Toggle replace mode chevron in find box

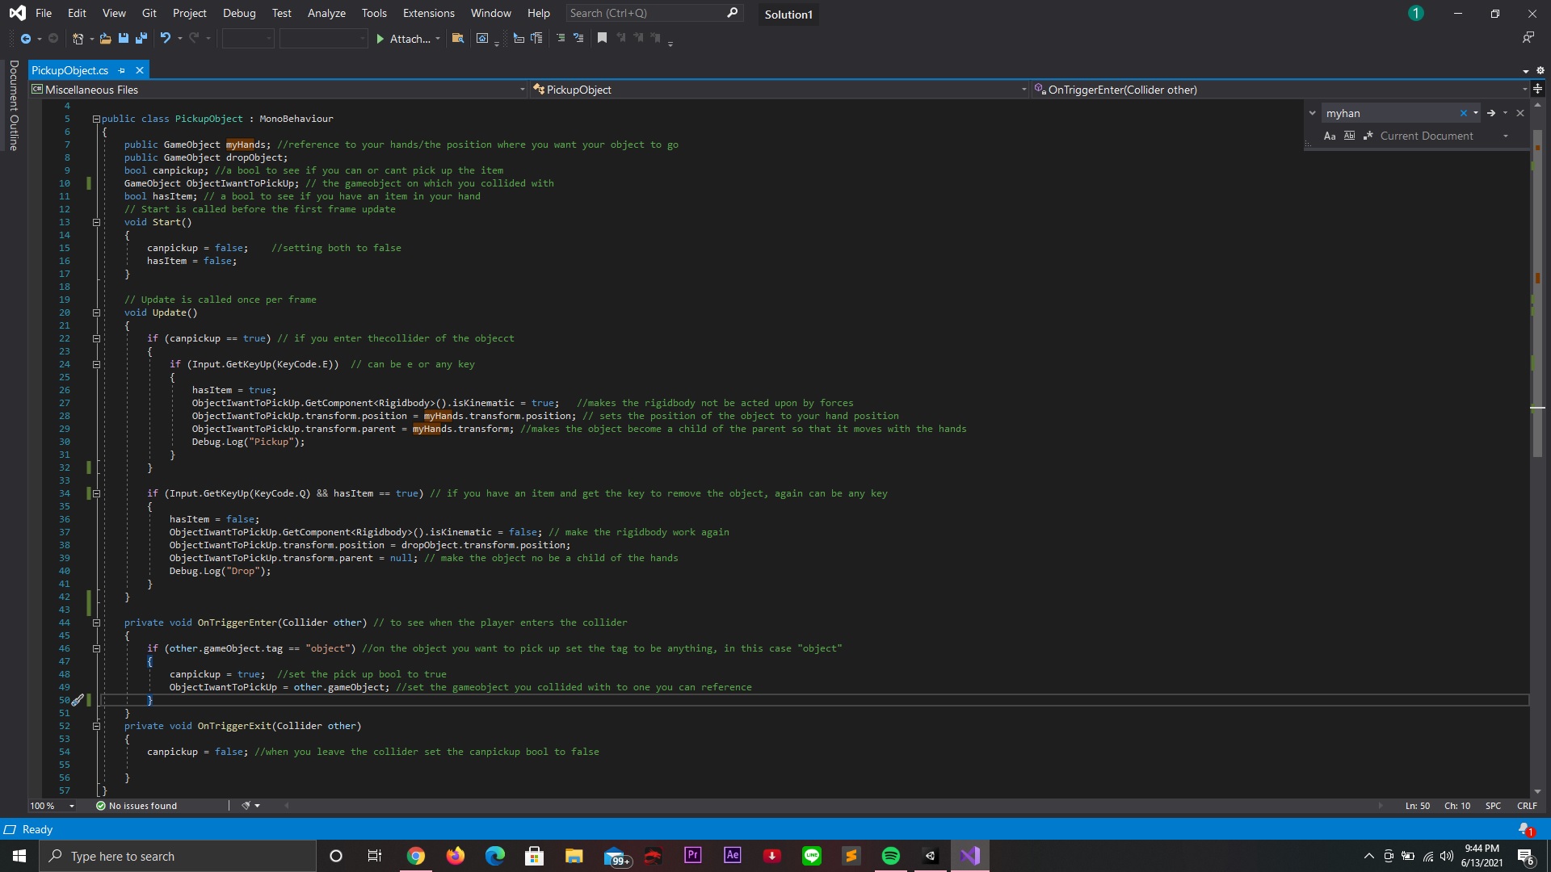pyautogui.click(x=1312, y=113)
